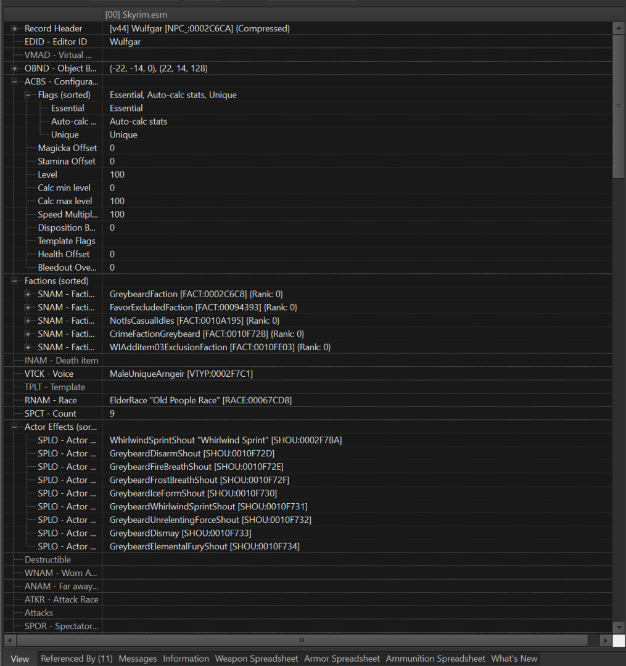This screenshot has width=626, height=666.
Task: Select the GreybeardElementalFuryShout entry
Action: click(204, 546)
